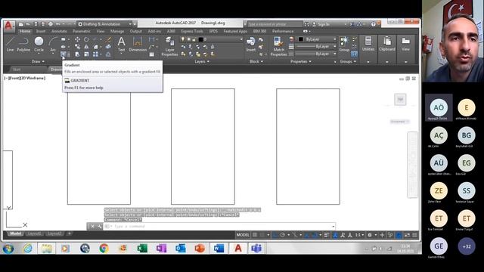This screenshot has height=272, width=484.
Task: Add a new layout with plus button
Action: [70, 233]
